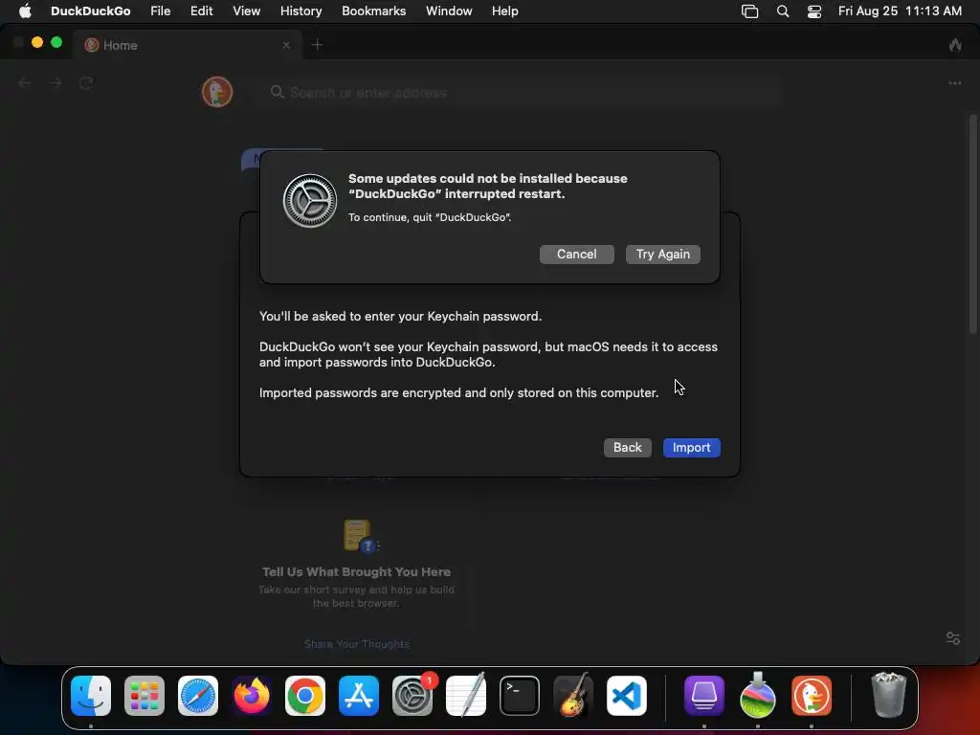
Task: Launch GarageBand from the Dock
Action: [573, 696]
